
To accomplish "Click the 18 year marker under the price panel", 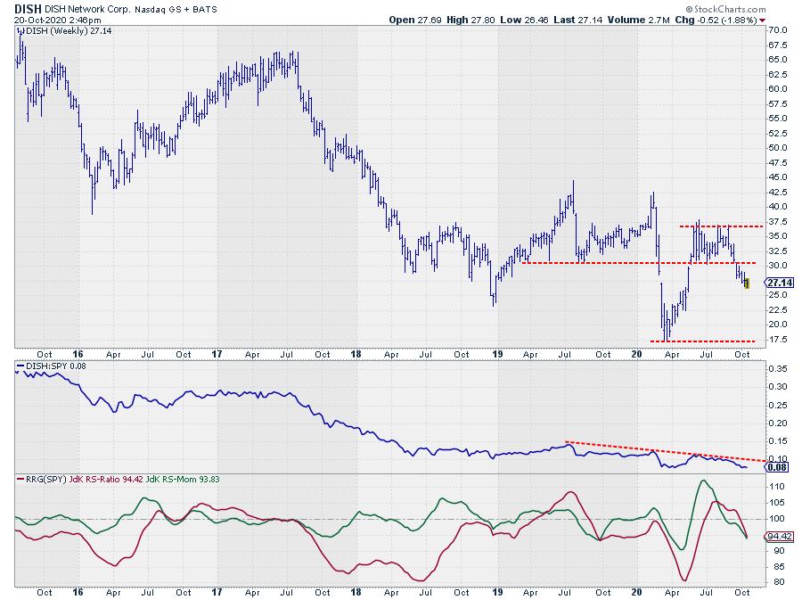I will pyautogui.click(x=357, y=354).
